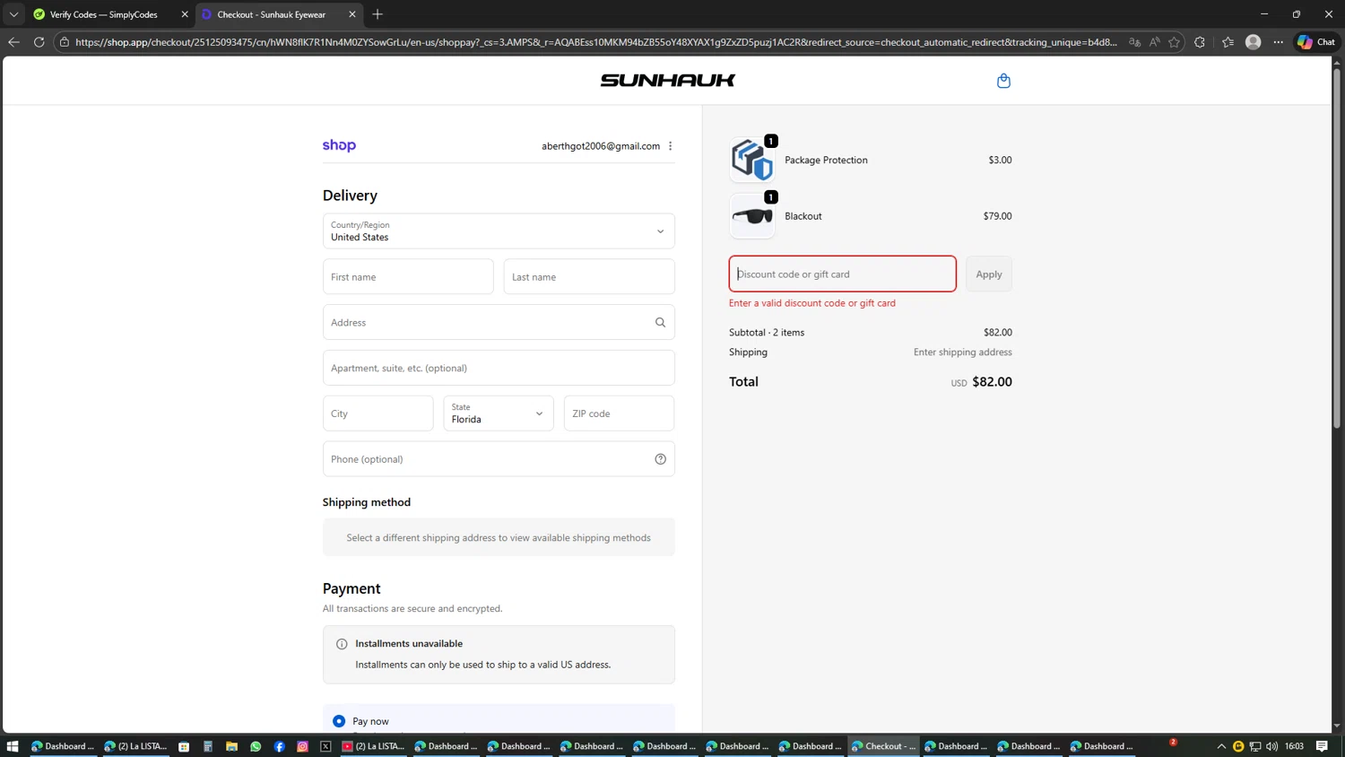
Task: Click the Sunhauk logo in the header
Action: tap(668, 81)
